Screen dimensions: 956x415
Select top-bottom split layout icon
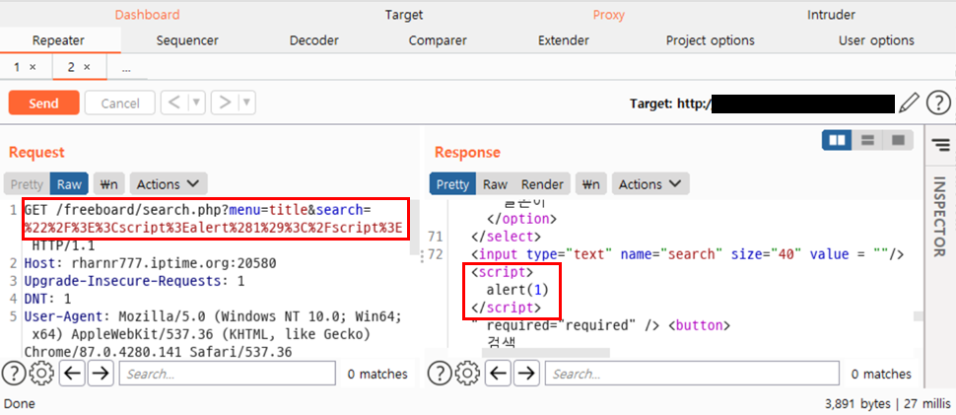point(867,140)
